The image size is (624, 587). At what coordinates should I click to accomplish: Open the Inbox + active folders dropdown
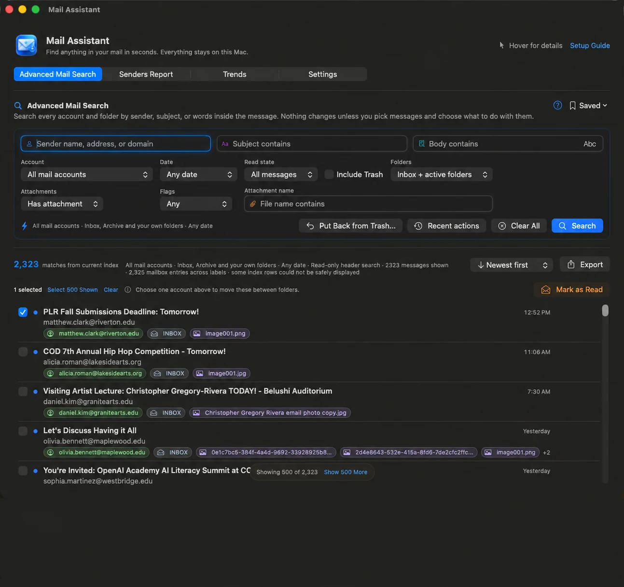(x=442, y=175)
